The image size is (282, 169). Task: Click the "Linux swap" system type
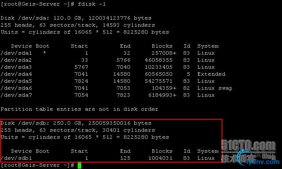coord(215,88)
